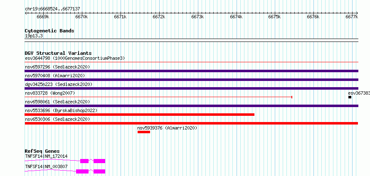370x176 pixels.
Task: Open the dgv3425n223 (Sedlazeck2020) label
Action: pyautogui.click(x=59, y=84)
